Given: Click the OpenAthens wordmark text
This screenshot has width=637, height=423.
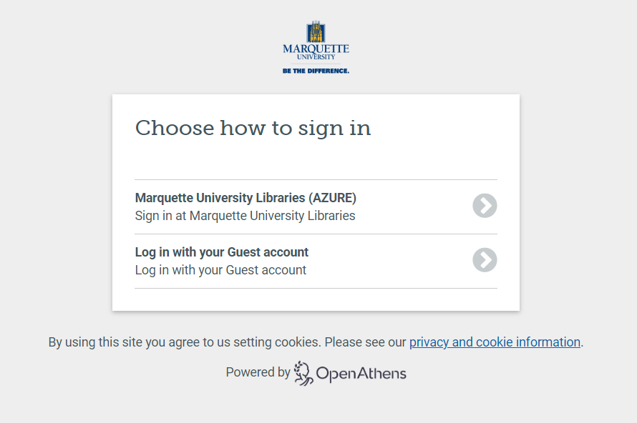Looking at the screenshot, I should click(361, 373).
